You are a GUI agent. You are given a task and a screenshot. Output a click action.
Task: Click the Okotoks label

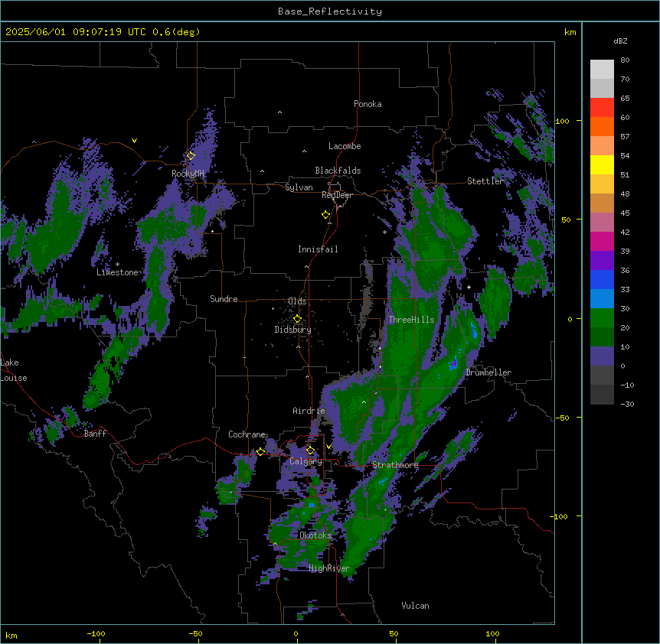(315, 535)
